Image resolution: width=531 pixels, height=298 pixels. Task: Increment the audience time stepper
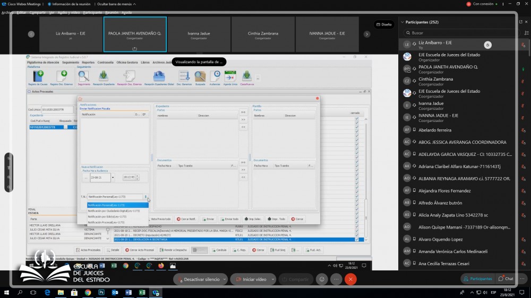[x=137, y=176]
